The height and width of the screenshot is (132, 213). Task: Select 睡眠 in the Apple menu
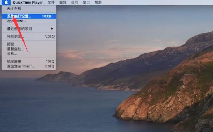[x=29, y=44]
